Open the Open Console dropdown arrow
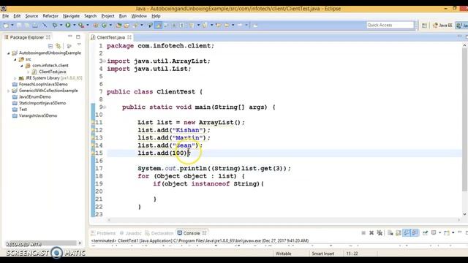This screenshot has height=263, width=468. click(x=453, y=233)
